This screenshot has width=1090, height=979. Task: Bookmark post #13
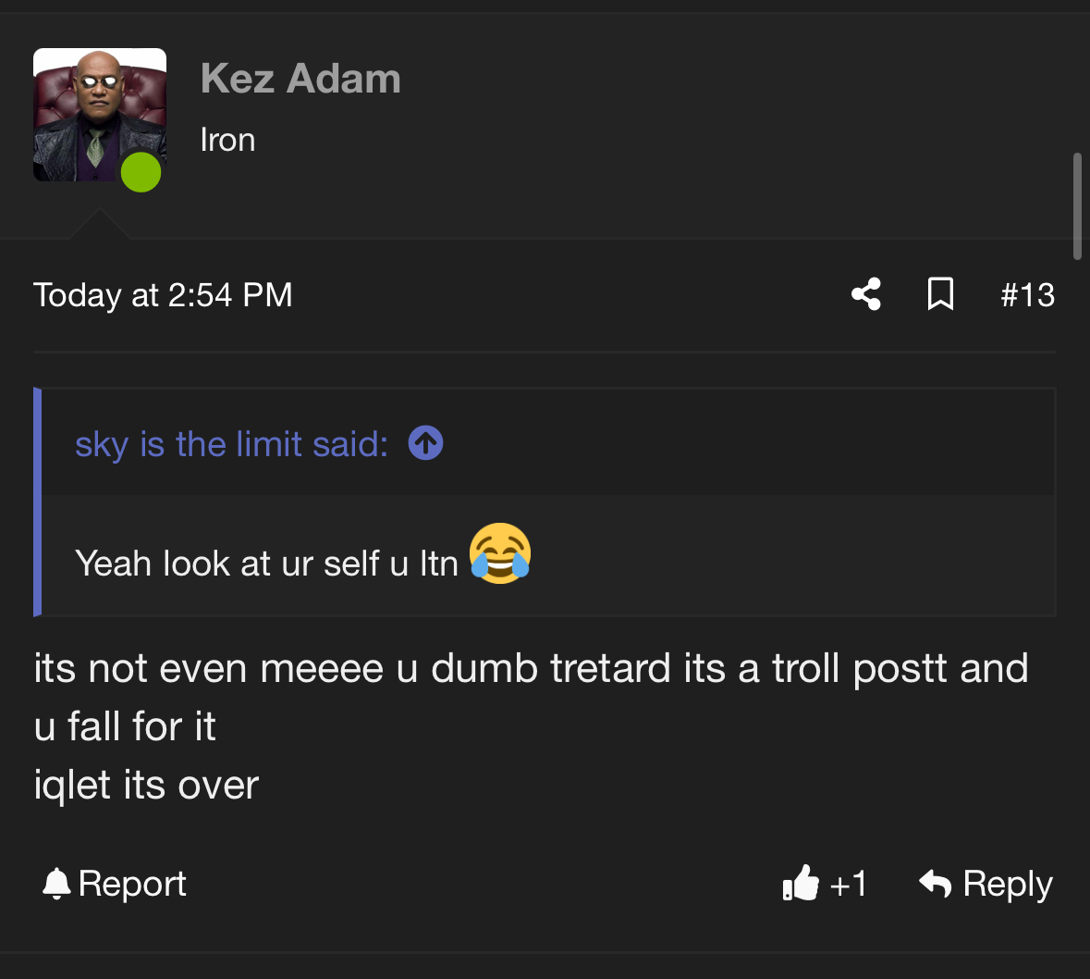(940, 294)
